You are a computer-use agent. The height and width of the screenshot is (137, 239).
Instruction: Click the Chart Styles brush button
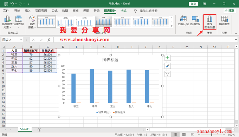point(168,66)
